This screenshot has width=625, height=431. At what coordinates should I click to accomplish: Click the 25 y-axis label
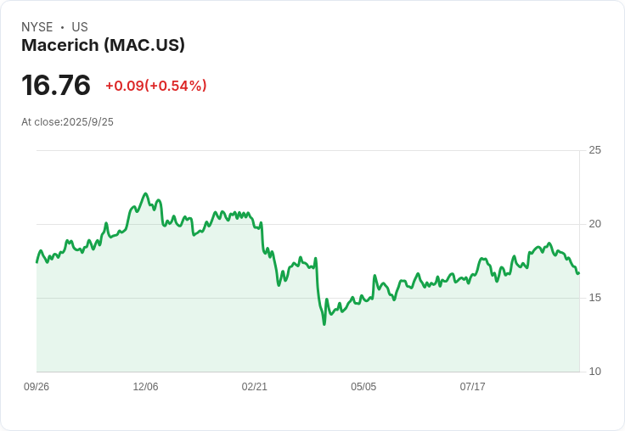tap(595, 150)
